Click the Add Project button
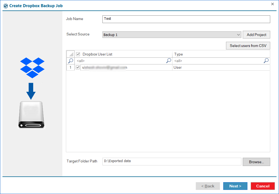 256,35
